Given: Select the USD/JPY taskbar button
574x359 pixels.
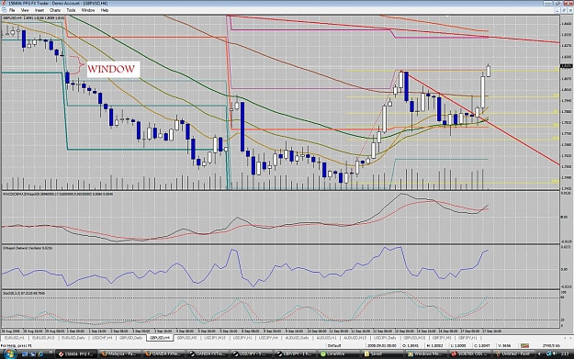Looking at the screenshot, I should (252, 353).
